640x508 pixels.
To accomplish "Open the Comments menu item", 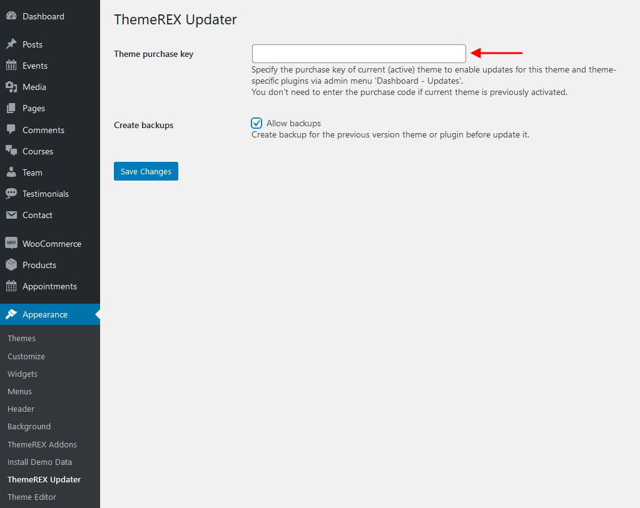I will point(43,130).
